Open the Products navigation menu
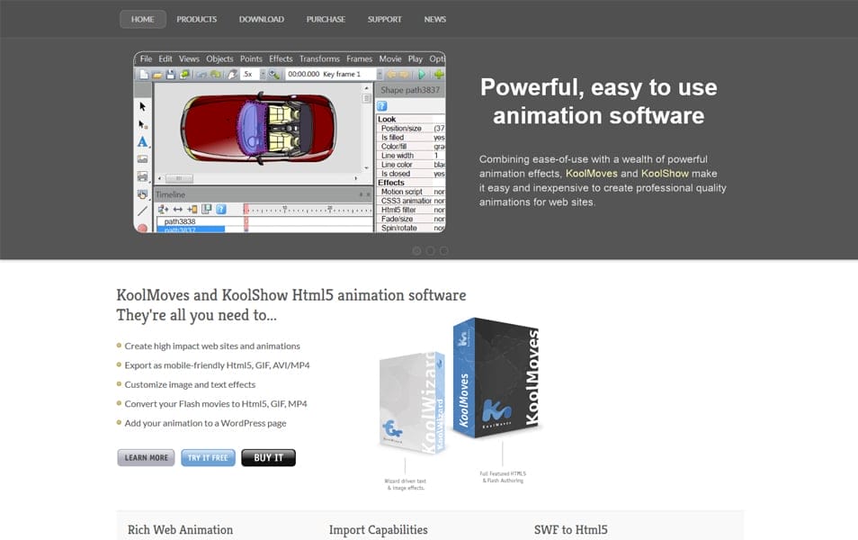 [196, 19]
